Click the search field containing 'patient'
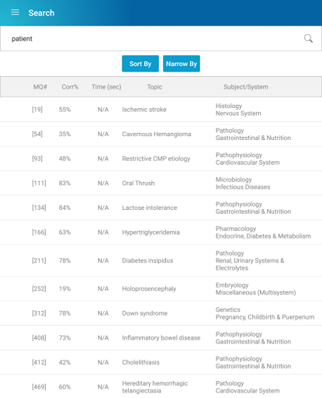Image resolution: width=322 pixels, height=398 pixels. click(161, 39)
